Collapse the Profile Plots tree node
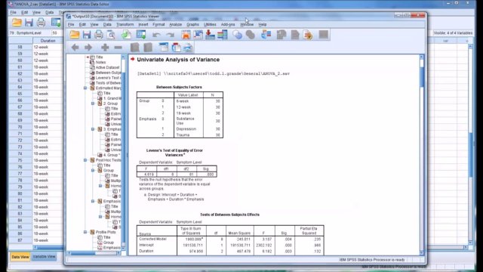 pos(85,232)
